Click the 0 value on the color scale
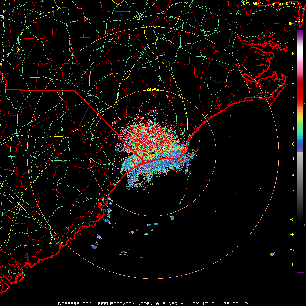This screenshot has width=306, height=306. (x=293, y=144)
